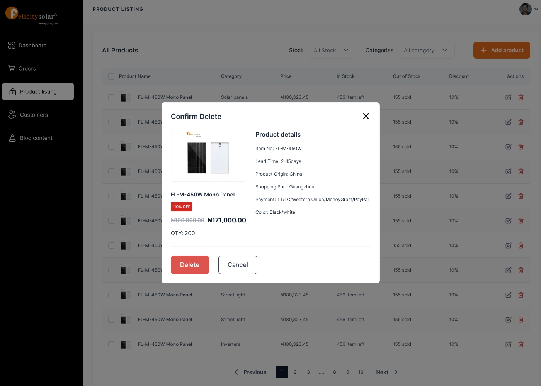Click the red Delete button

[190, 265]
